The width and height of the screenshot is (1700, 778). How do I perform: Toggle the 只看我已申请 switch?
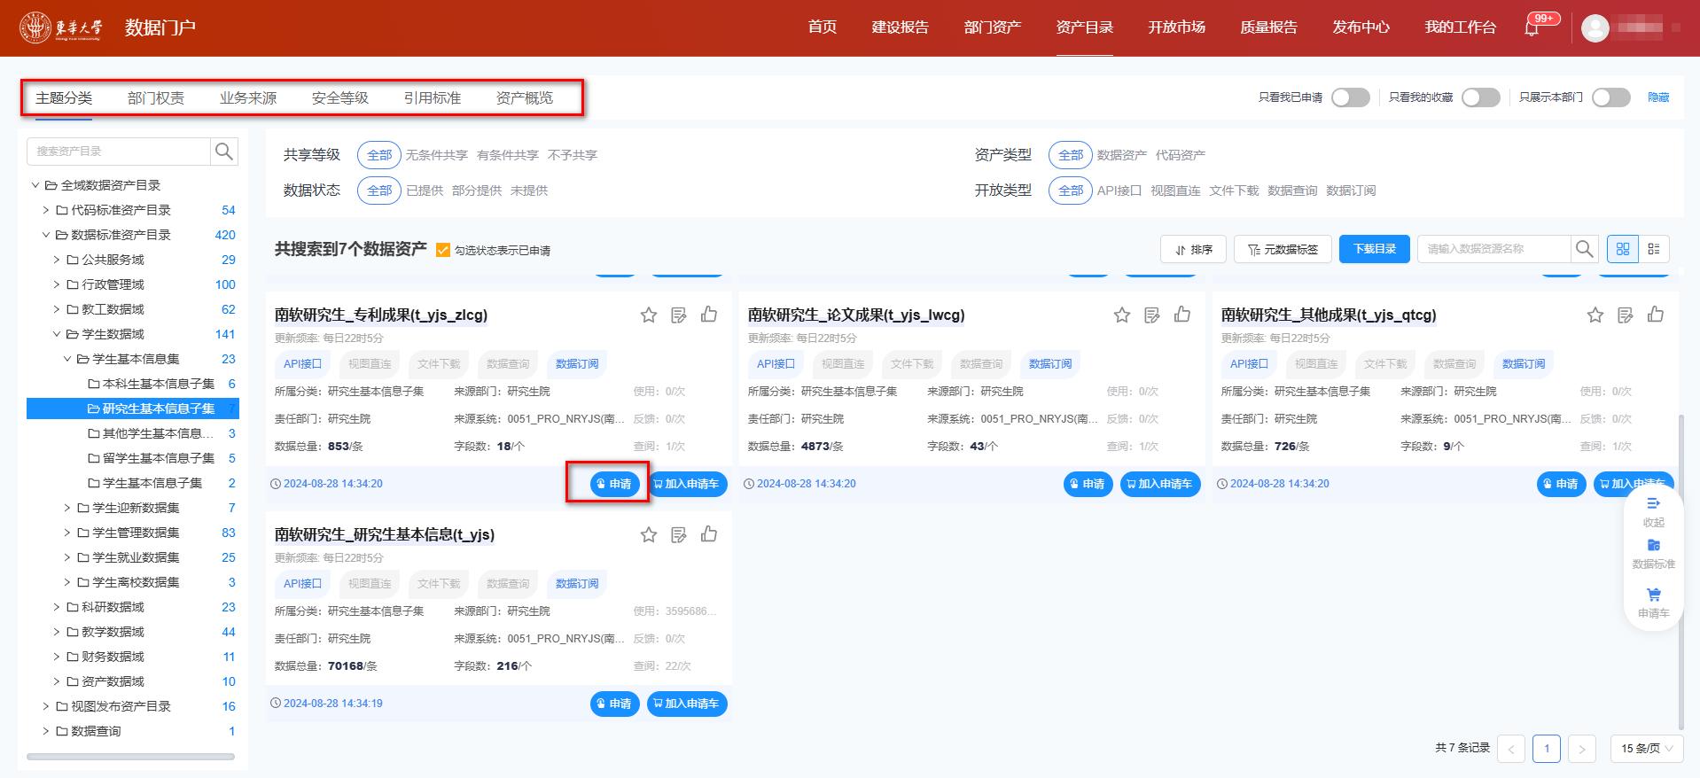(x=1350, y=97)
